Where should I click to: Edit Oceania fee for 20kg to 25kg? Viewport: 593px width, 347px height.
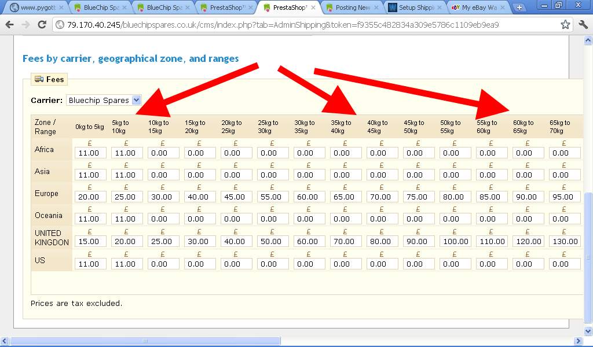point(236,219)
